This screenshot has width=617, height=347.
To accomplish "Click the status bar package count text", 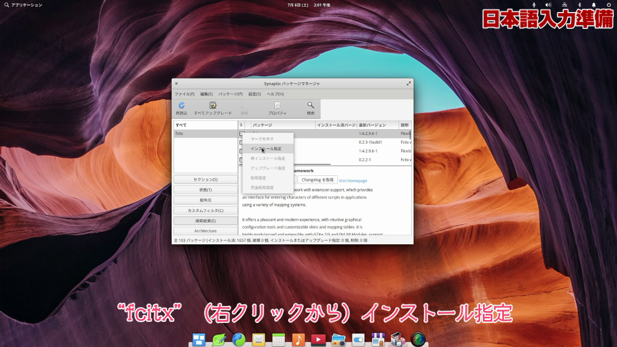I will click(270, 240).
